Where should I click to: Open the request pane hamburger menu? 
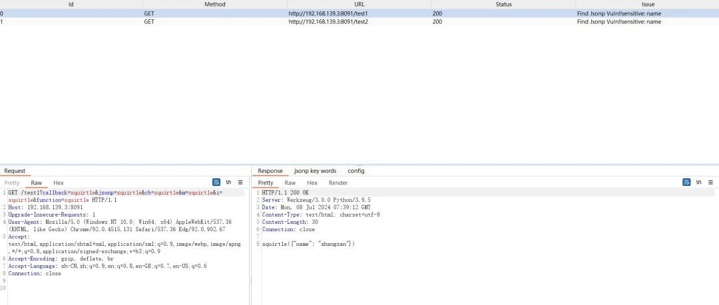pyautogui.click(x=240, y=182)
